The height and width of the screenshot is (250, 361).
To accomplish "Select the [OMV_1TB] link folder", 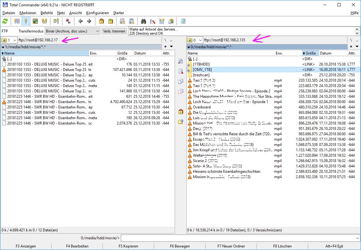I will [x=273, y=69].
